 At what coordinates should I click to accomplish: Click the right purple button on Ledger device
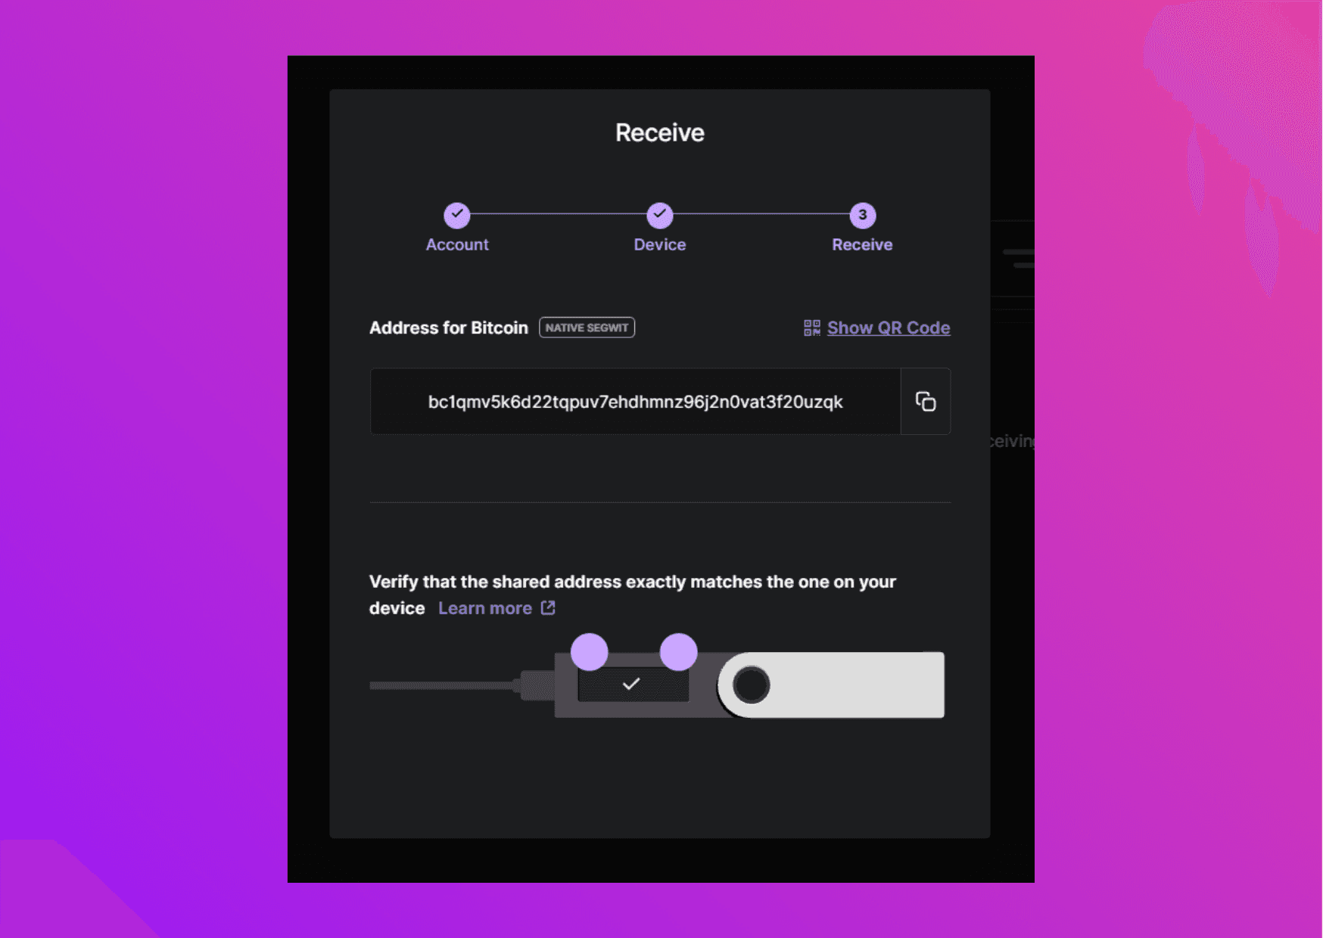(x=678, y=652)
